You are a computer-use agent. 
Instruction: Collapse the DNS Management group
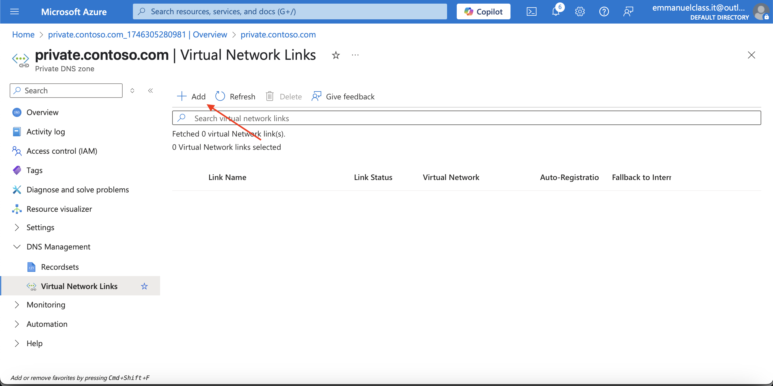[x=17, y=247]
